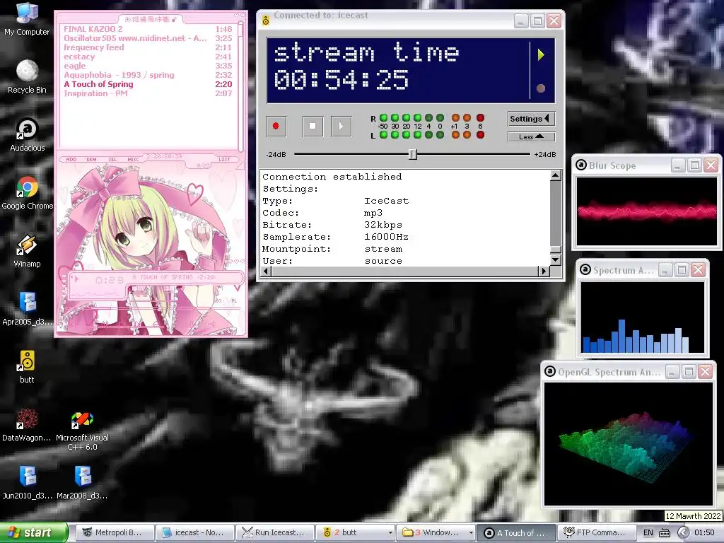Click the gain slider handle in butt
Image resolution: width=724 pixels, height=543 pixels.
click(413, 154)
